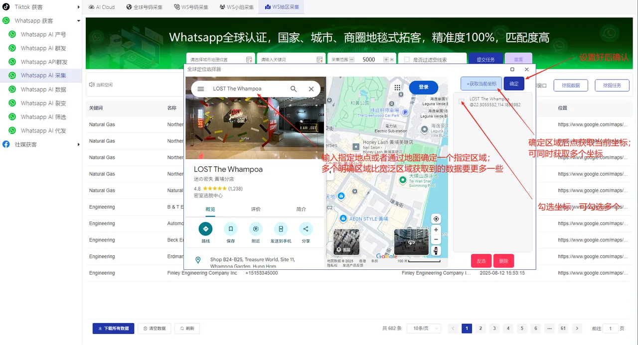
Task: Click the 当前空闲 speaker icon
Action: (91, 85)
